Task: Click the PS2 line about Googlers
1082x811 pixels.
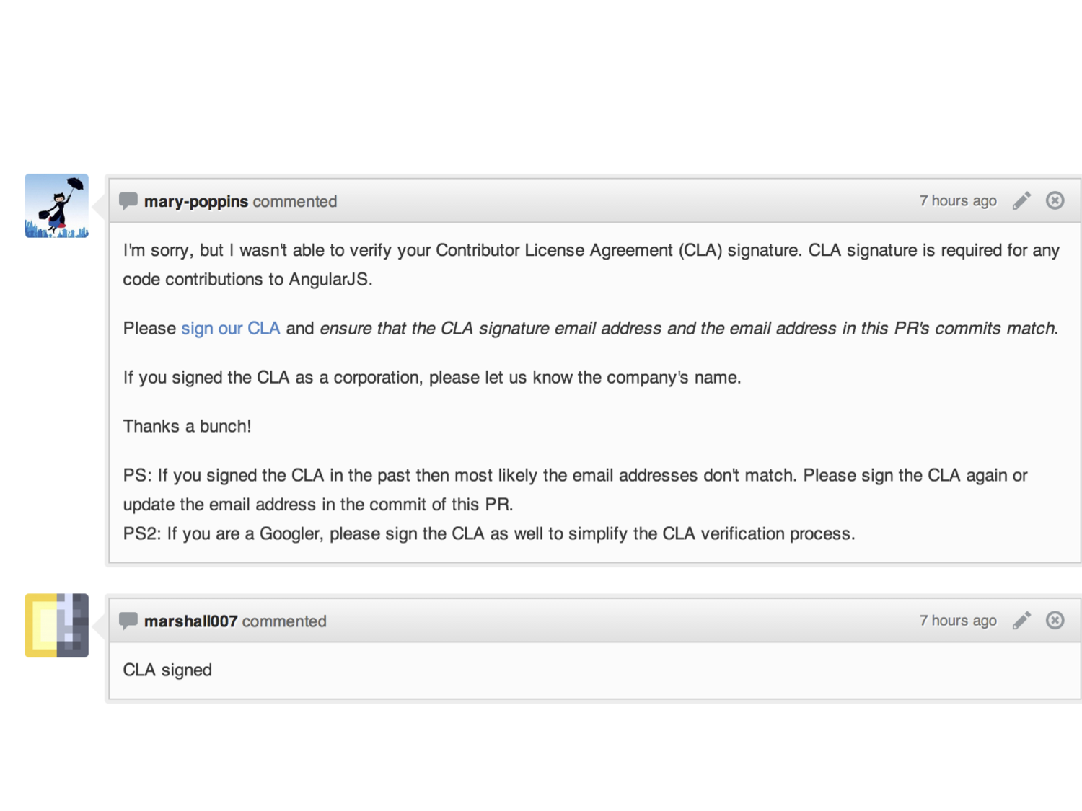Action: (x=489, y=534)
